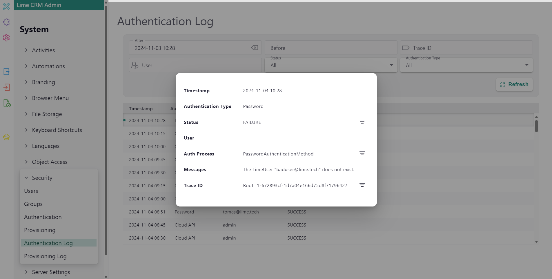Click the blue export arrow icon
The width and height of the screenshot is (552, 279).
[6, 72]
